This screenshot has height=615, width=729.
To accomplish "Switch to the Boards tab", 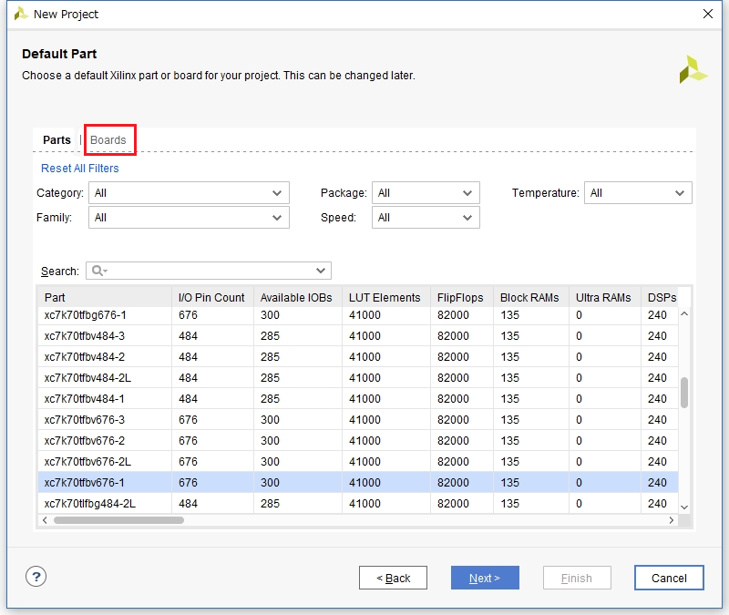I will (x=108, y=140).
